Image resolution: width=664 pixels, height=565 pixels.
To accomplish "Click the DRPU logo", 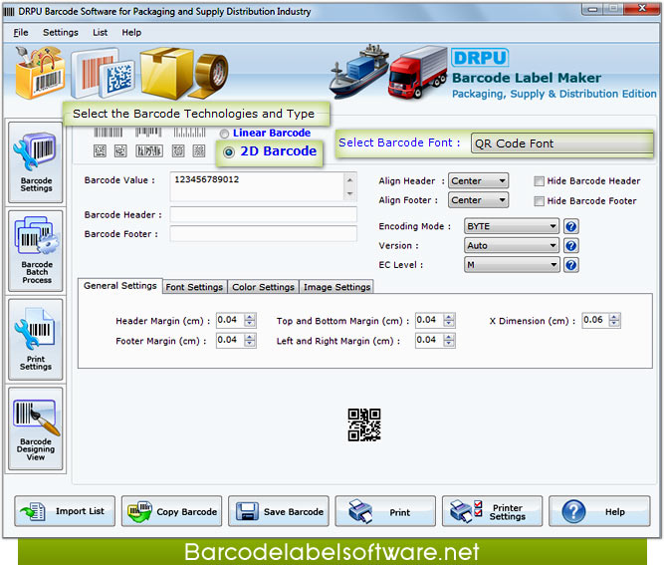I will 480,58.
